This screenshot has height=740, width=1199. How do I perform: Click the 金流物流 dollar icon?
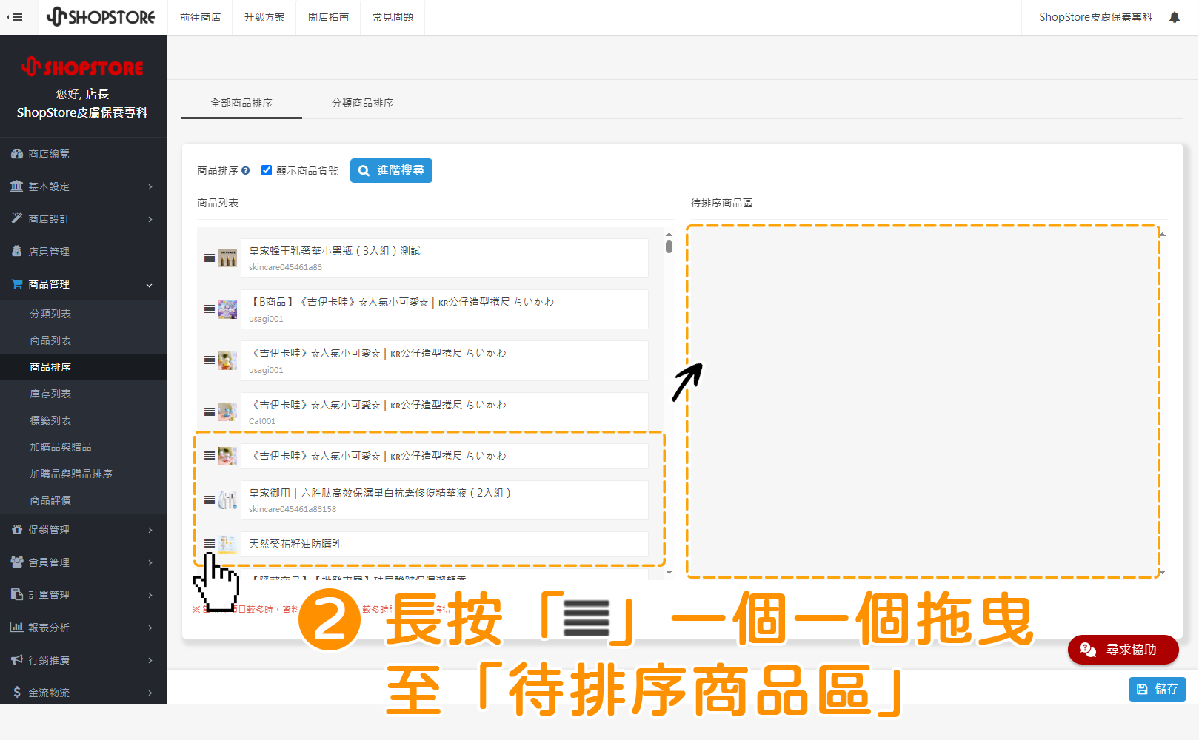click(x=17, y=693)
